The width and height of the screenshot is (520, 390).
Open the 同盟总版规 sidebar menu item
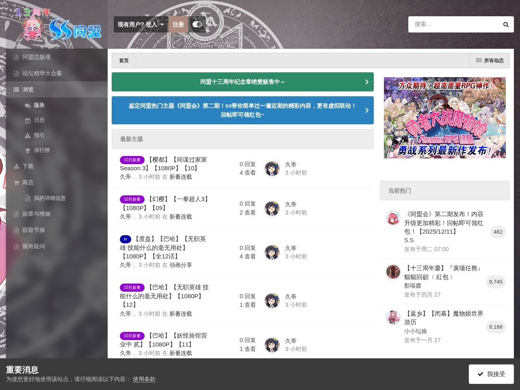(x=57, y=57)
